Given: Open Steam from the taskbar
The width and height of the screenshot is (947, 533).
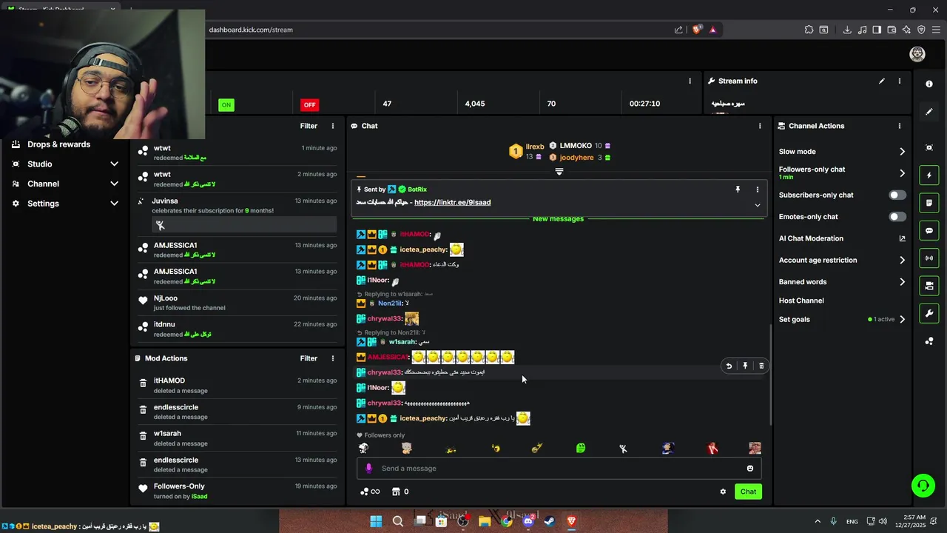Looking at the screenshot, I should click(x=550, y=521).
